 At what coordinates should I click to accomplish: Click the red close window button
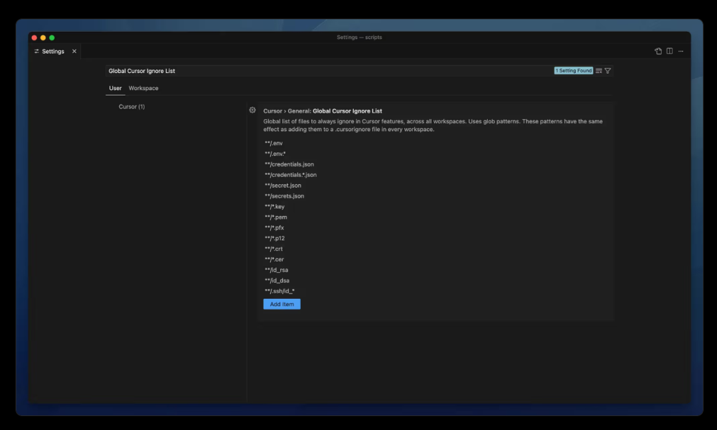(35, 37)
